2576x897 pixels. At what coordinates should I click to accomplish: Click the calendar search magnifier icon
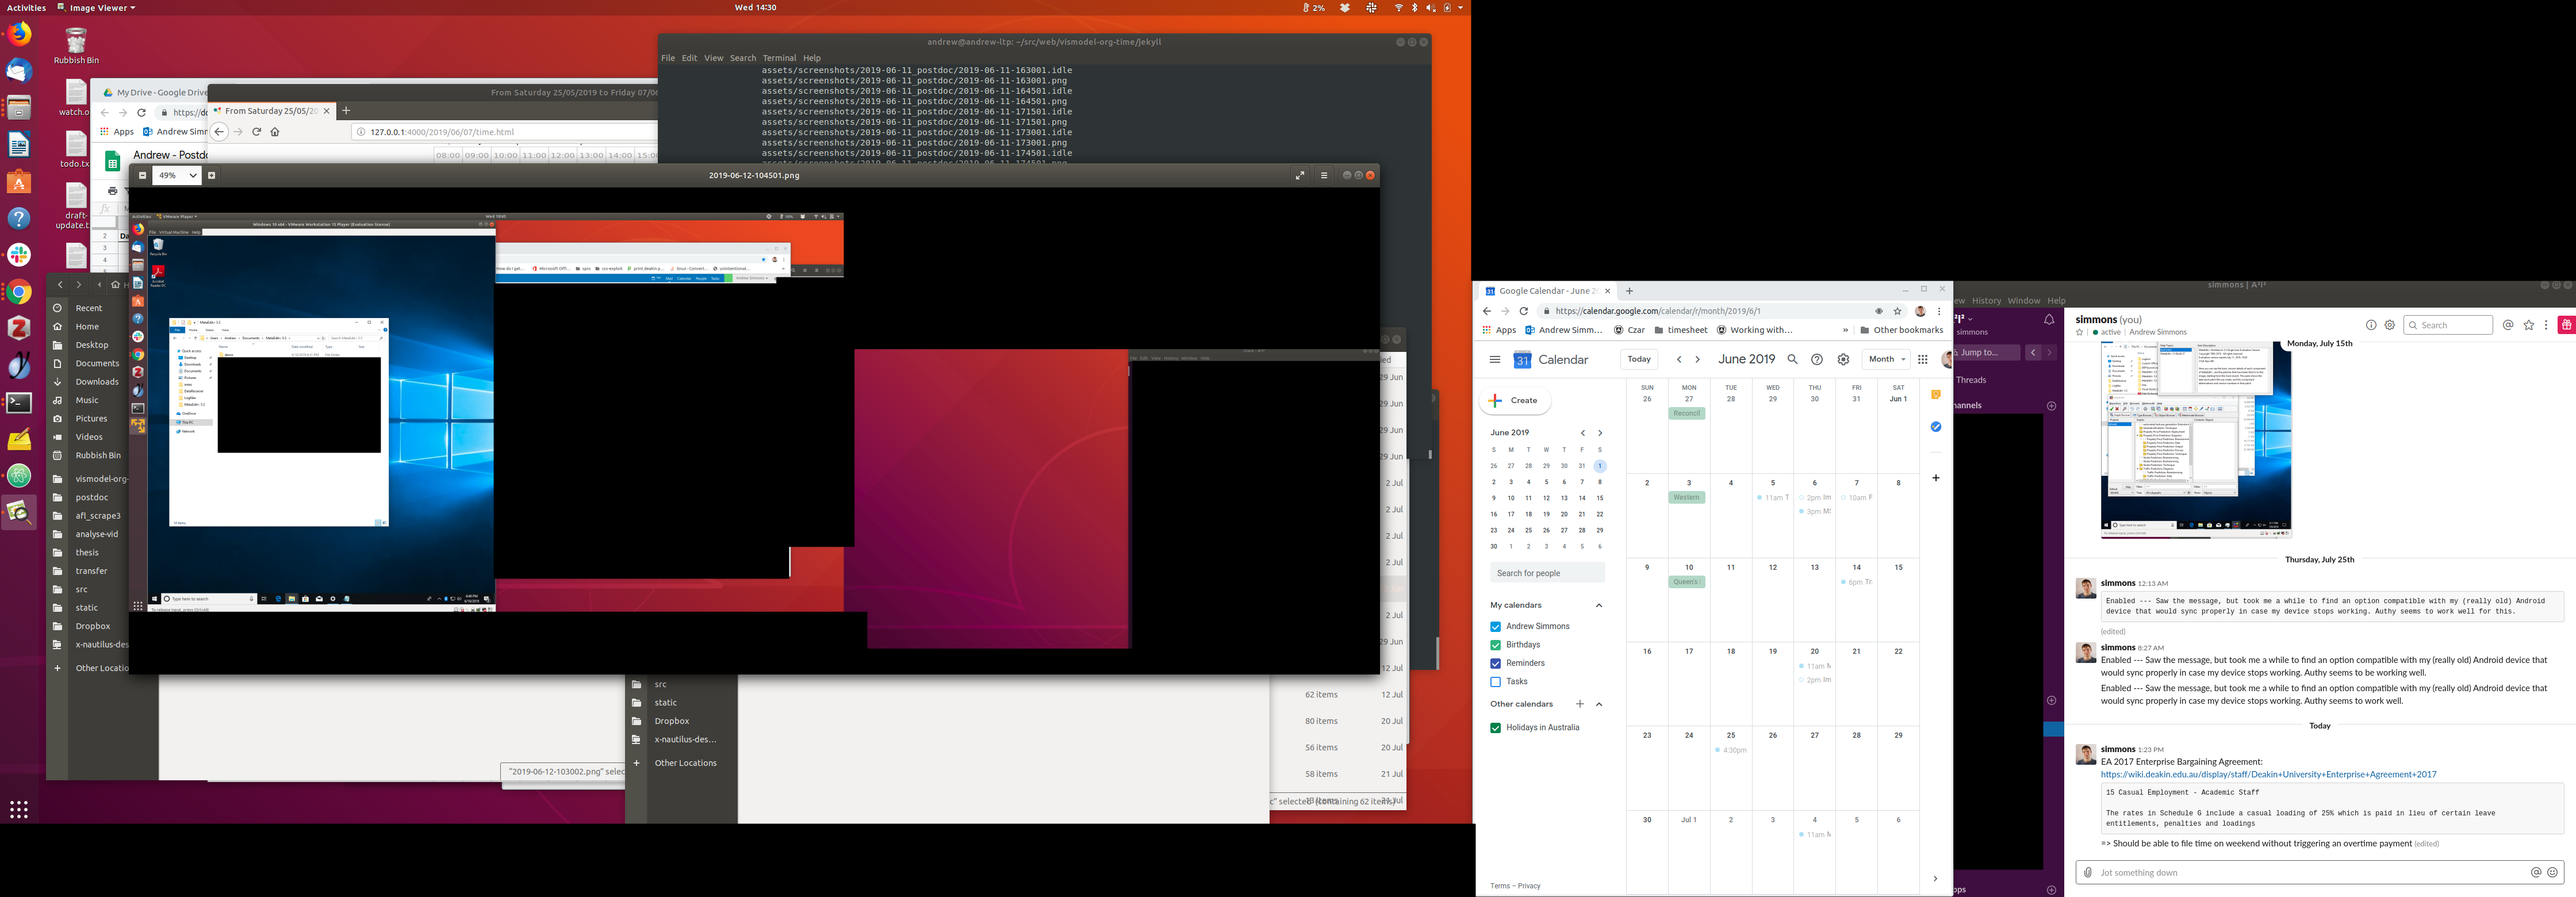(x=1792, y=360)
